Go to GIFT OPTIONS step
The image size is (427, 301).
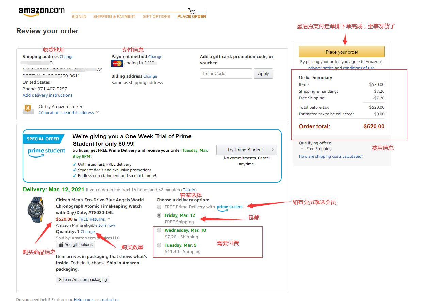tap(157, 16)
